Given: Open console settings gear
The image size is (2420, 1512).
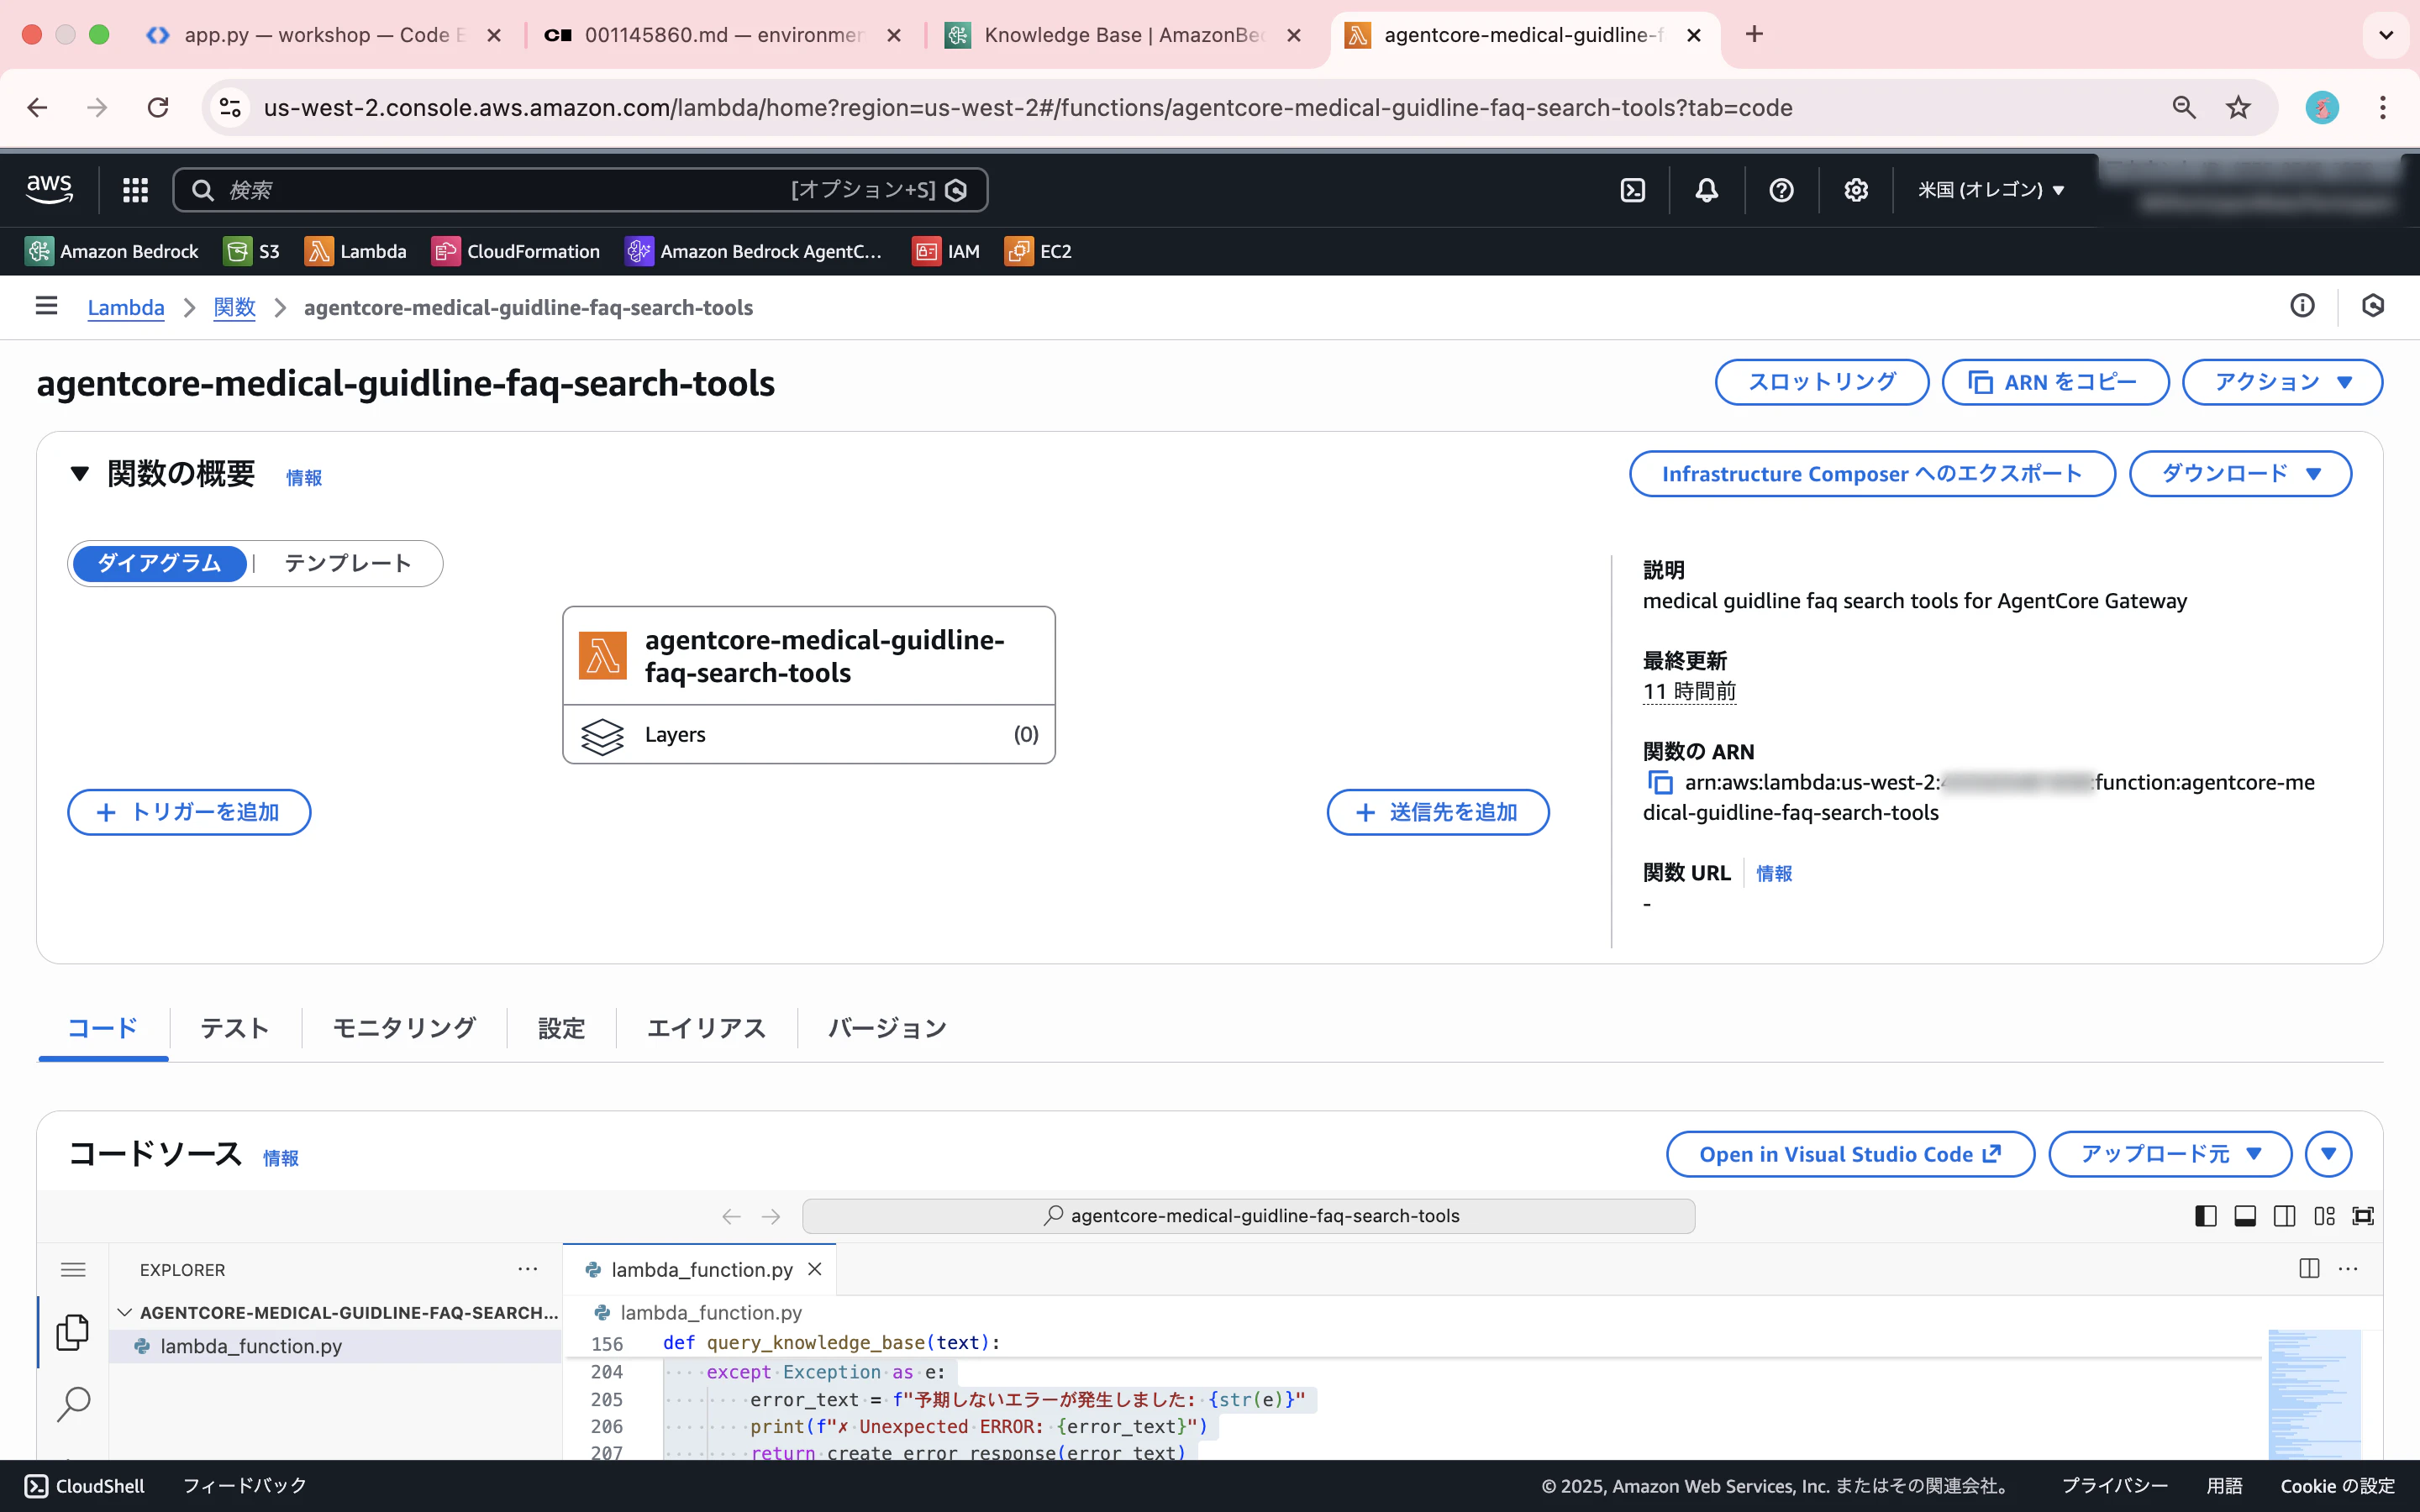Looking at the screenshot, I should tap(1856, 190).
